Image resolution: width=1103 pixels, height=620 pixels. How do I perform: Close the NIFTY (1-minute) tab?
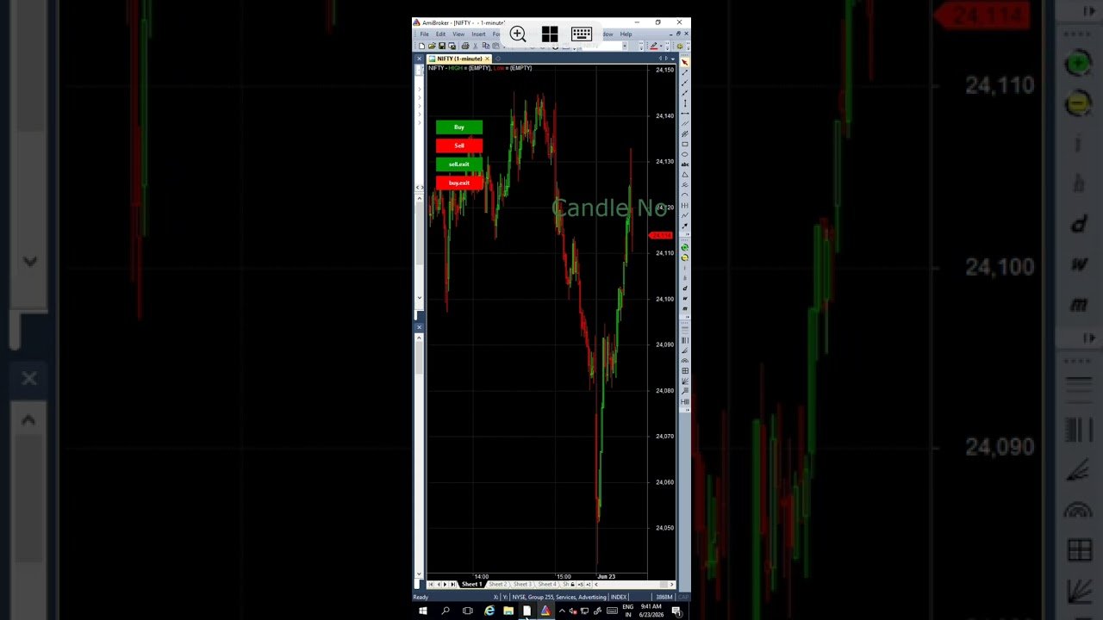tap(487, 59)
